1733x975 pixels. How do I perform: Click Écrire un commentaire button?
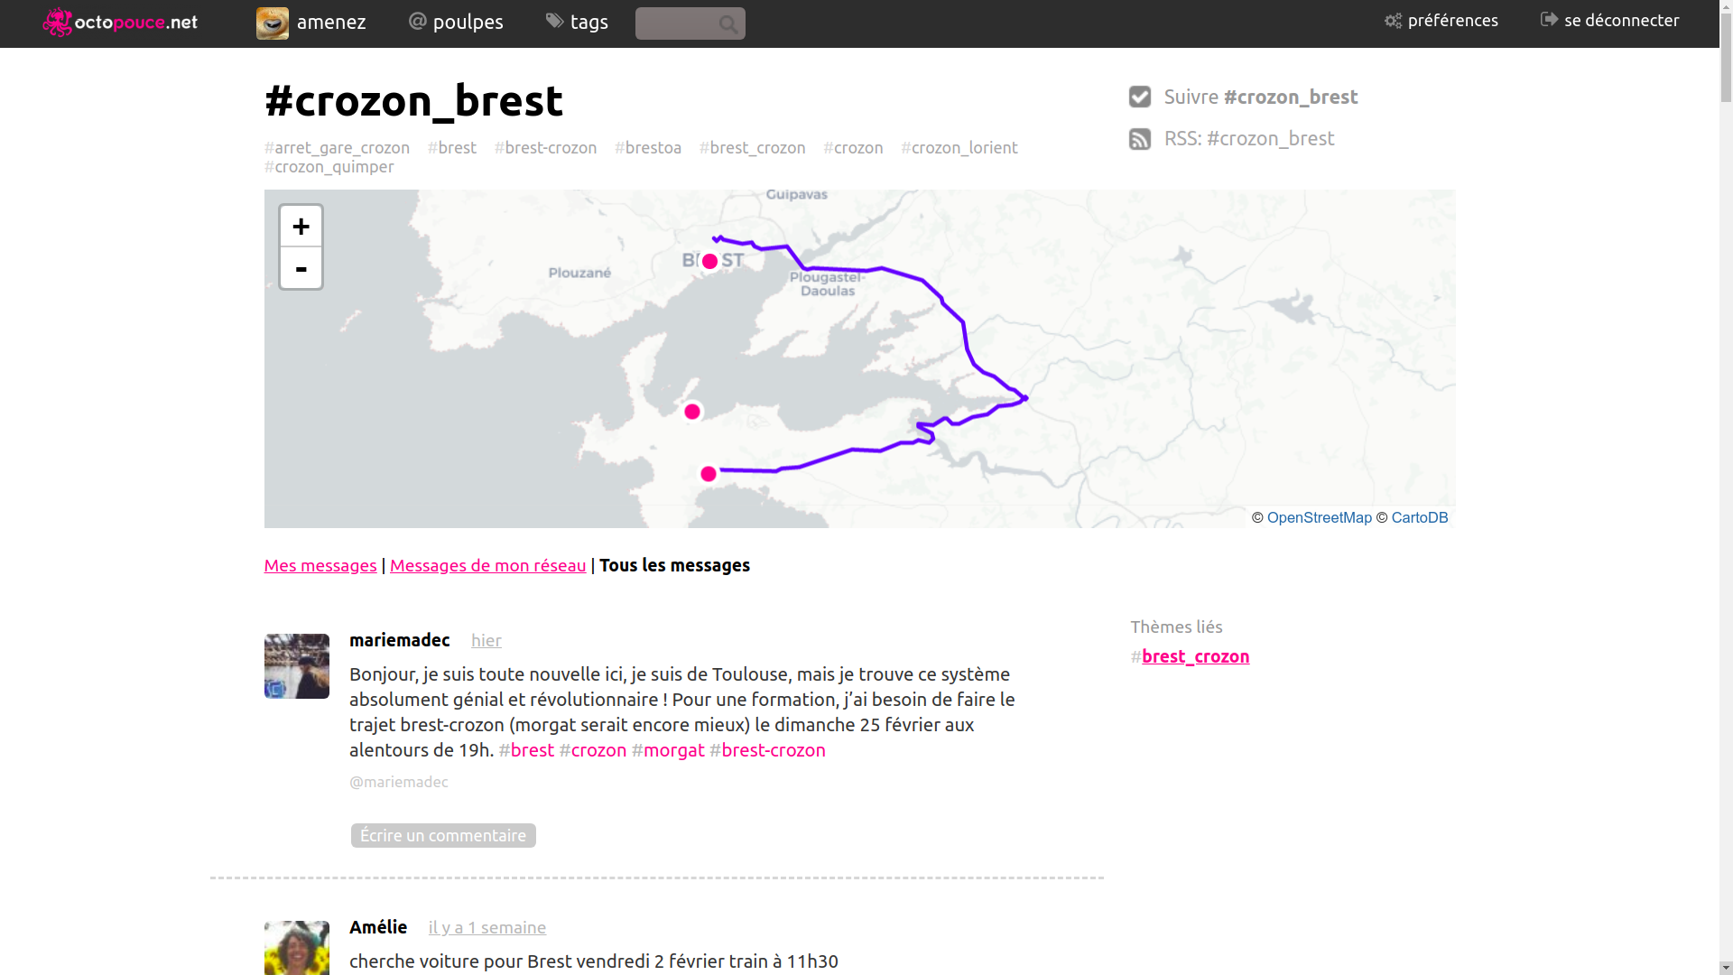coord(443,835)
